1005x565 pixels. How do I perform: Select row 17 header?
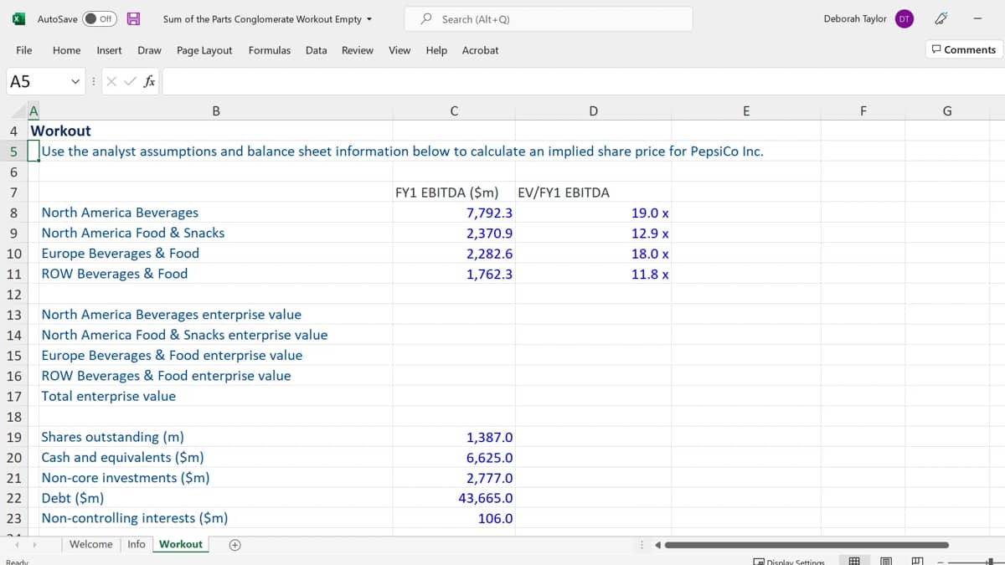(x=14, y=396)
